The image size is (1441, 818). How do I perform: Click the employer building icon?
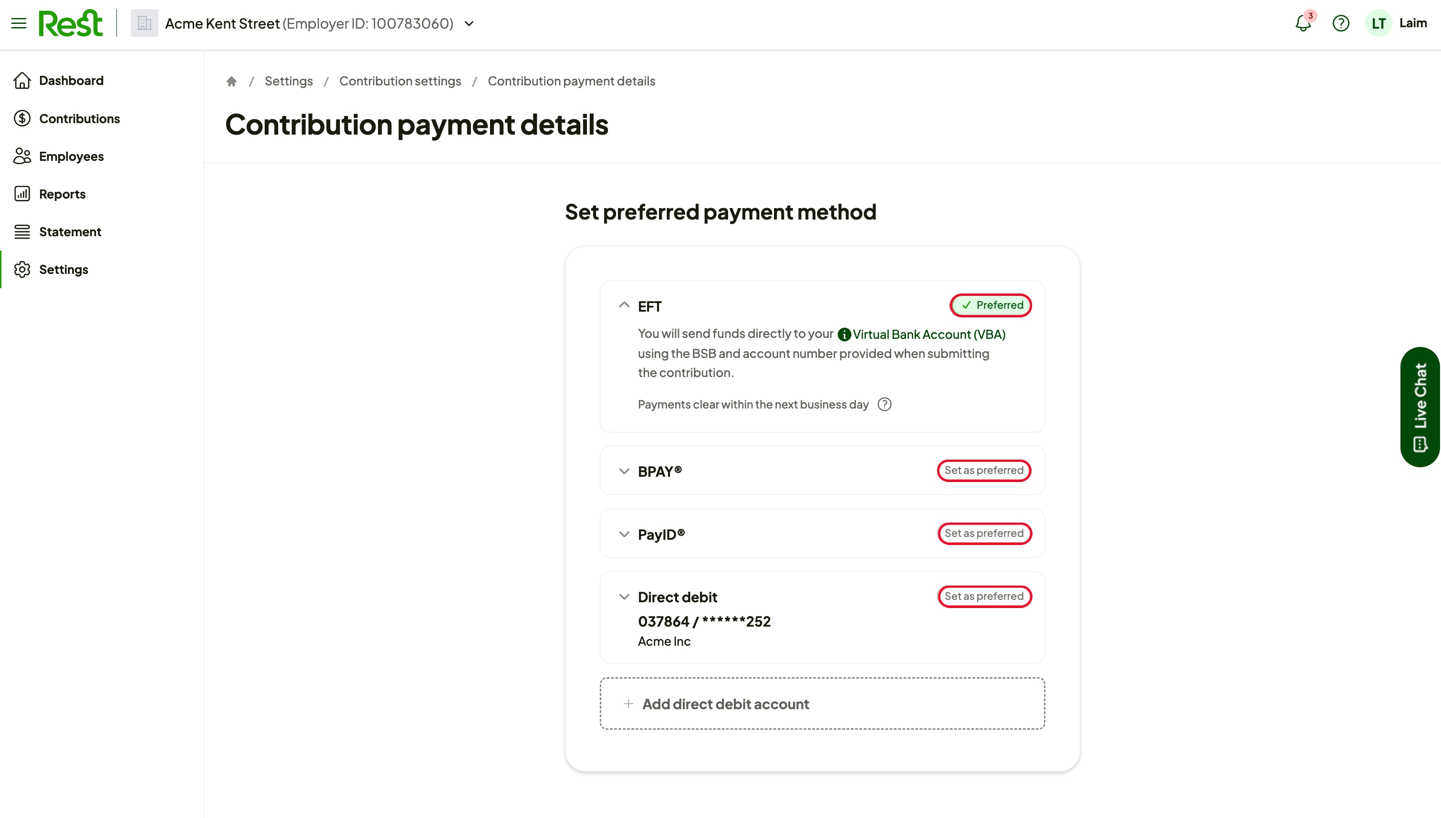click(x=144, y=23)
